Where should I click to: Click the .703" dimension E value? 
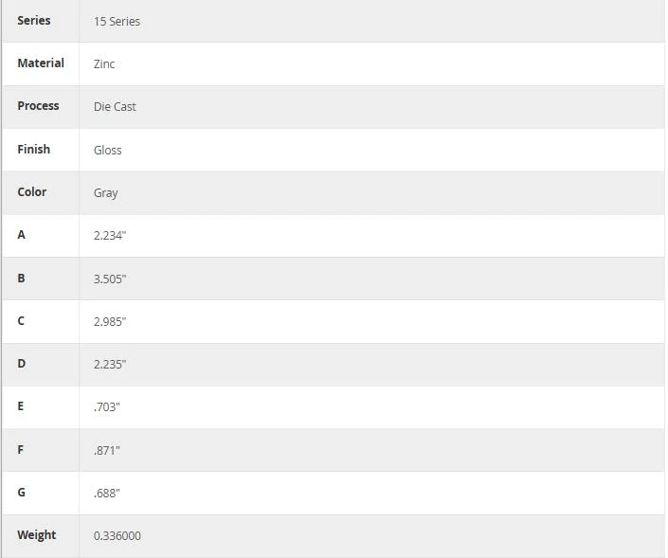106,406
